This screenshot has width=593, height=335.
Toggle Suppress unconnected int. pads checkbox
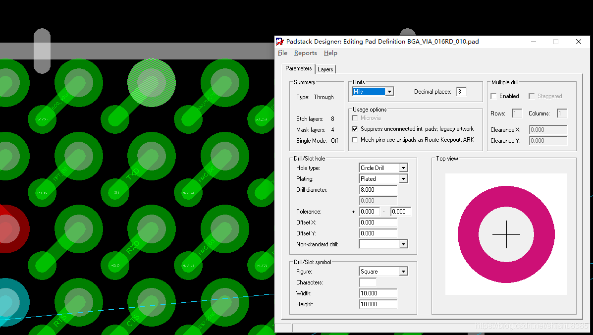tap(355, 129)
